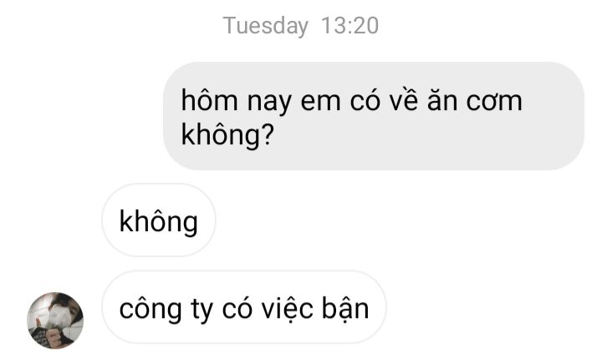Open the sender's profile picture avatar
The width and height of the screenshot is (602, 353).
[55, 320]
